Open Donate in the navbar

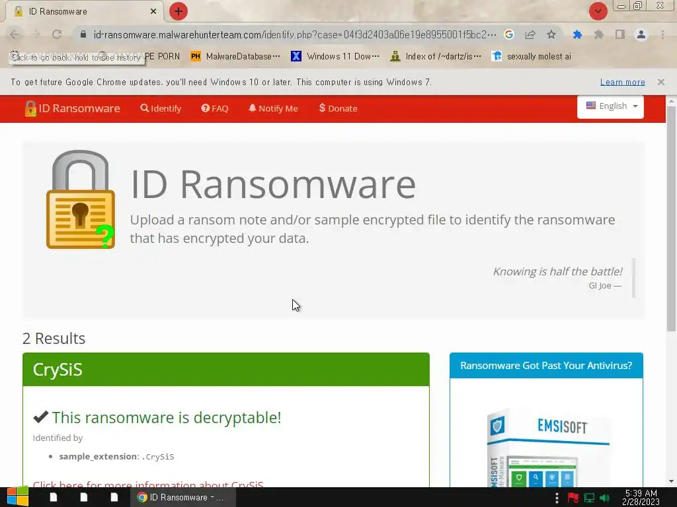pyautogui.click(x=338, y=109)
